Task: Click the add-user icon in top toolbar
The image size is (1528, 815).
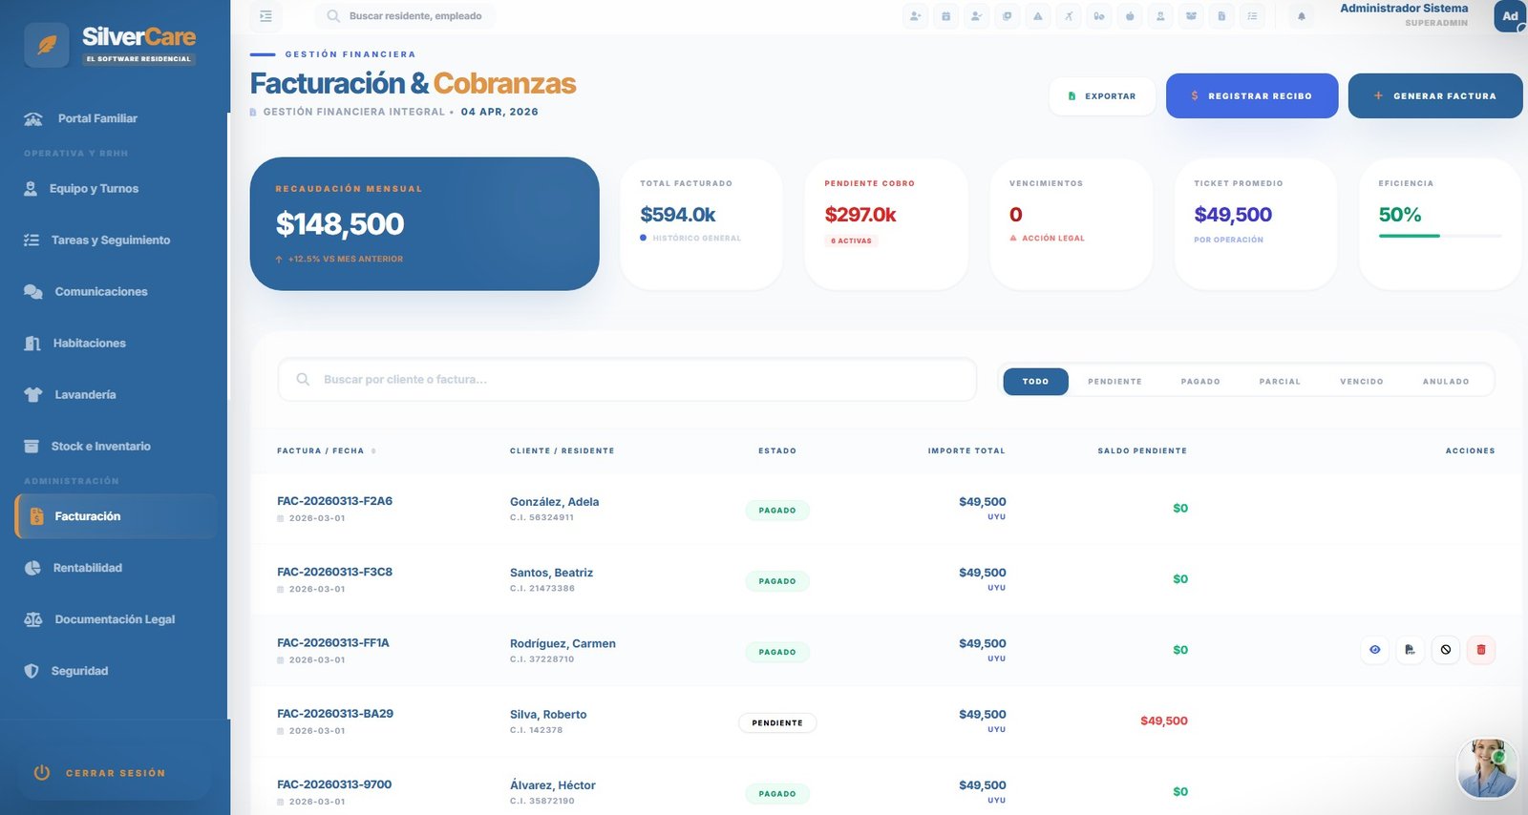Action: (x=916, y=16)
